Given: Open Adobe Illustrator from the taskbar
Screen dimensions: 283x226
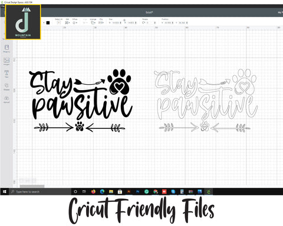Looking at the screenshot, I should click(x=129, y=191).
